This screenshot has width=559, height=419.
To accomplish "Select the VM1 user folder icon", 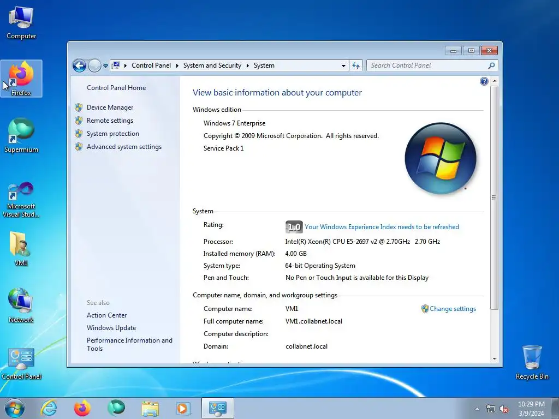I will pos(21,248).
